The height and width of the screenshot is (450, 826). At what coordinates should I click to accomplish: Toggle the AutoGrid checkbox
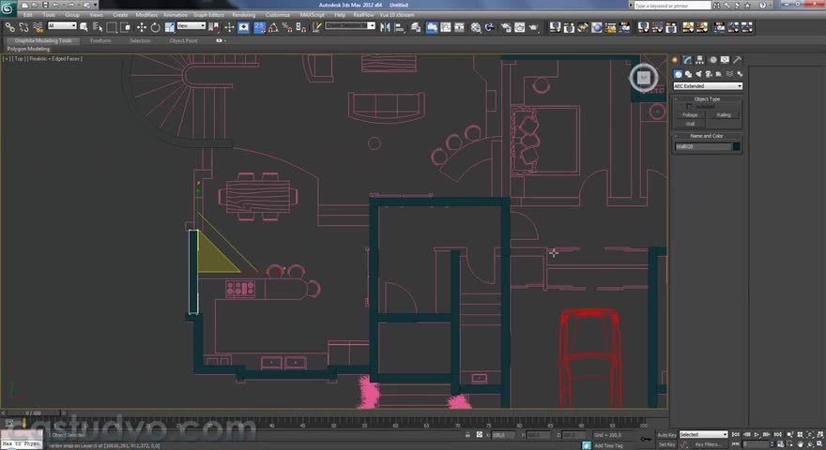coord(689,107)
